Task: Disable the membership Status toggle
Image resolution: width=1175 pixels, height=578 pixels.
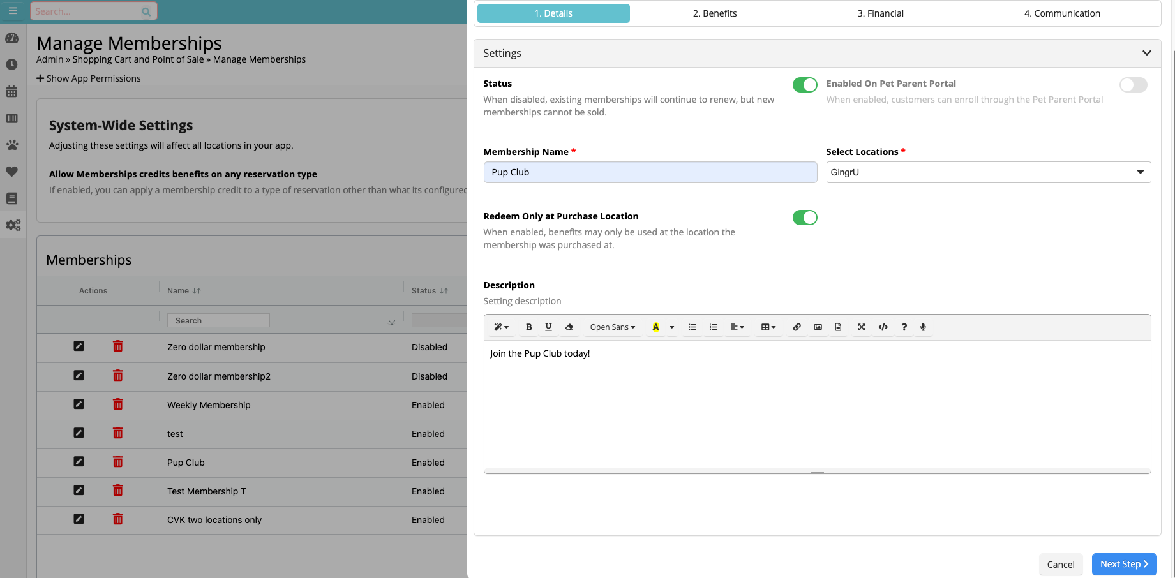Action: (804, 85)
